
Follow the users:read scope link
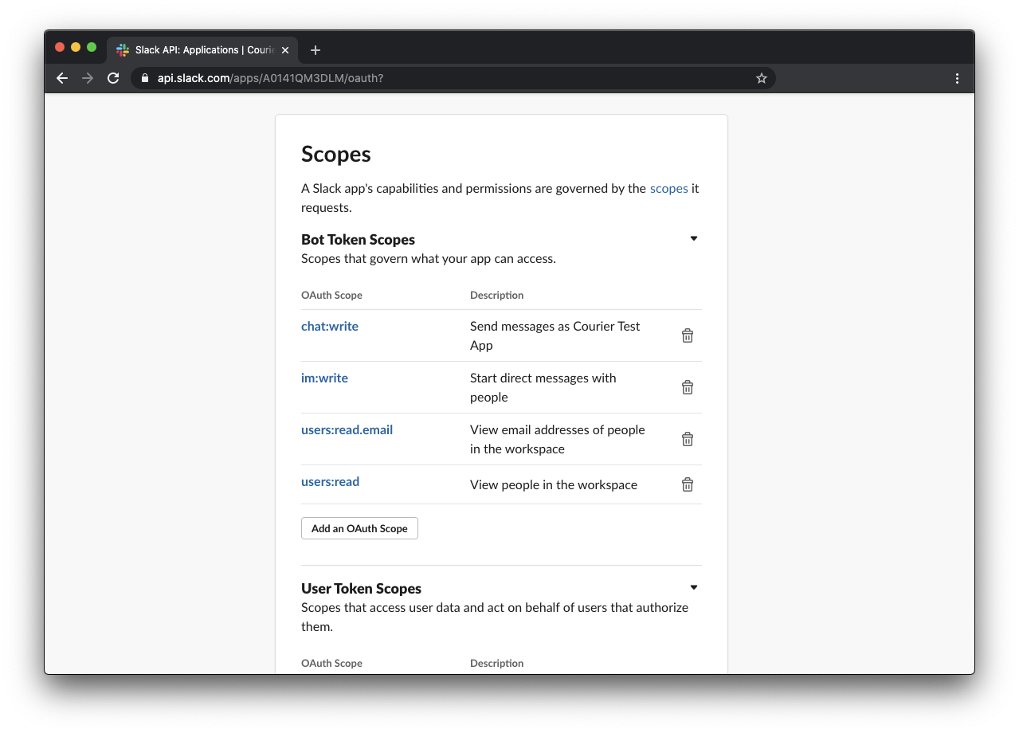[x=330, y=481]
